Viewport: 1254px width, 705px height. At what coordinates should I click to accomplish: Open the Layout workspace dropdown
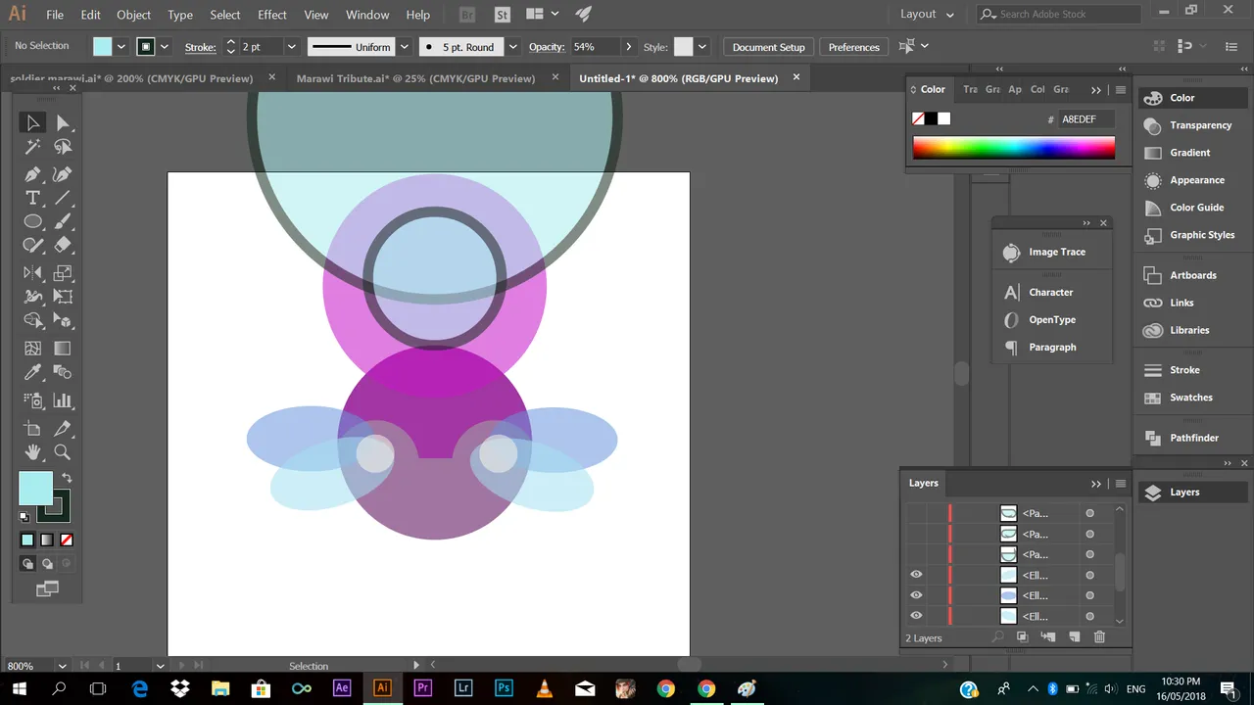(x=927, y=15)
